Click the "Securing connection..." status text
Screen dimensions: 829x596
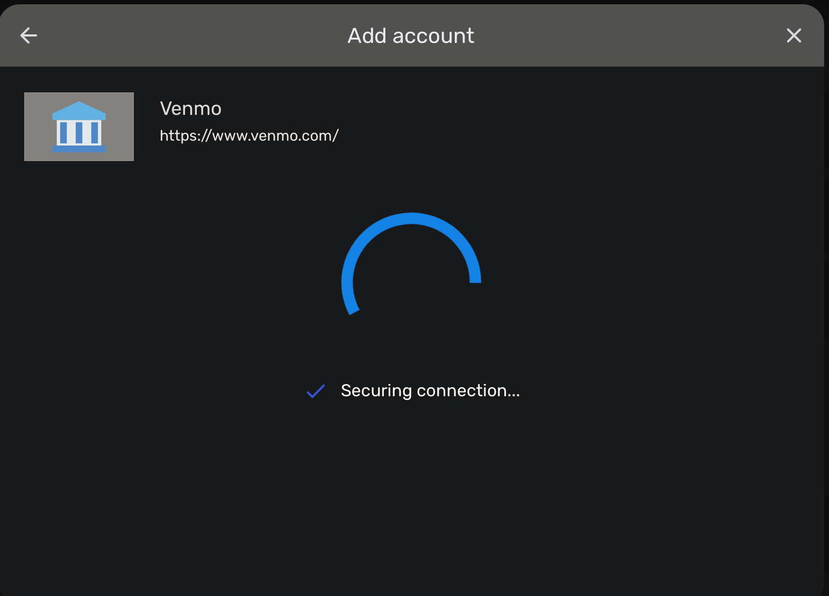(x=430, y=391)
